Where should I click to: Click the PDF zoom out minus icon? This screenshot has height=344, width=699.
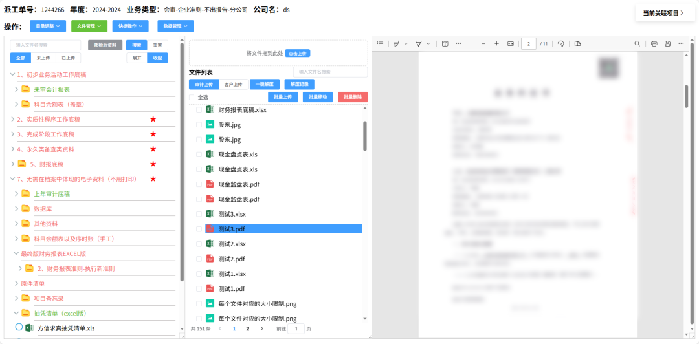click(x=483, y=43)
